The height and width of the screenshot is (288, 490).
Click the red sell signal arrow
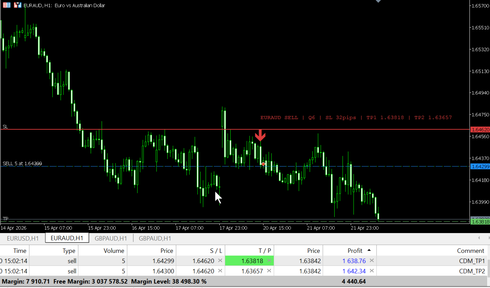click(x=260, y=135)
